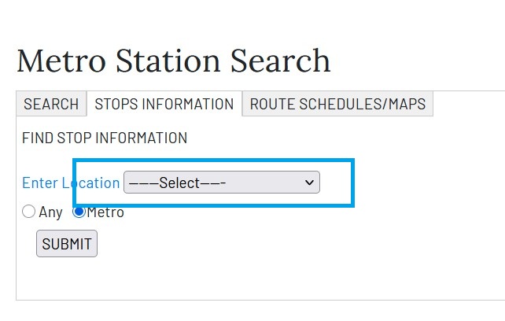The image size is (505, 321).
Task: Click the "Any" option label text
Action: (x=50, y=212)
